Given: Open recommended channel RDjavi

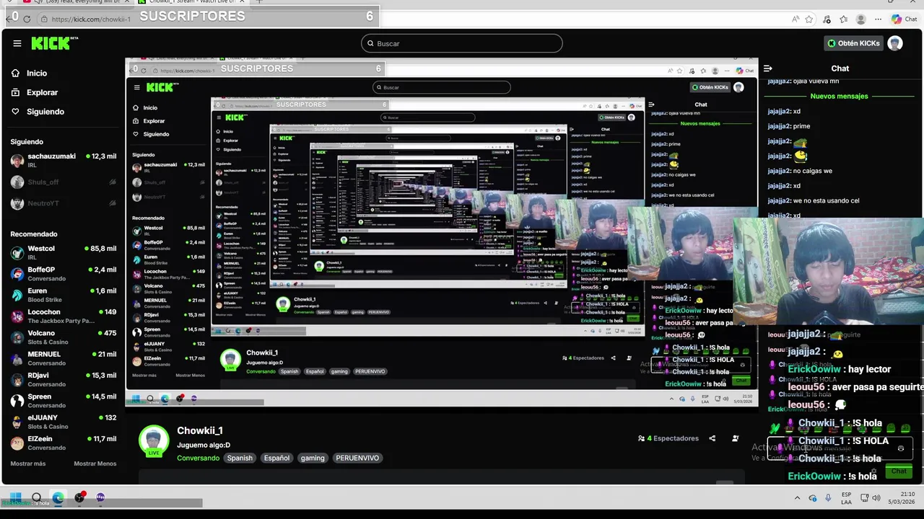Looking at the screenshot, I should click(x=64, y=380).
